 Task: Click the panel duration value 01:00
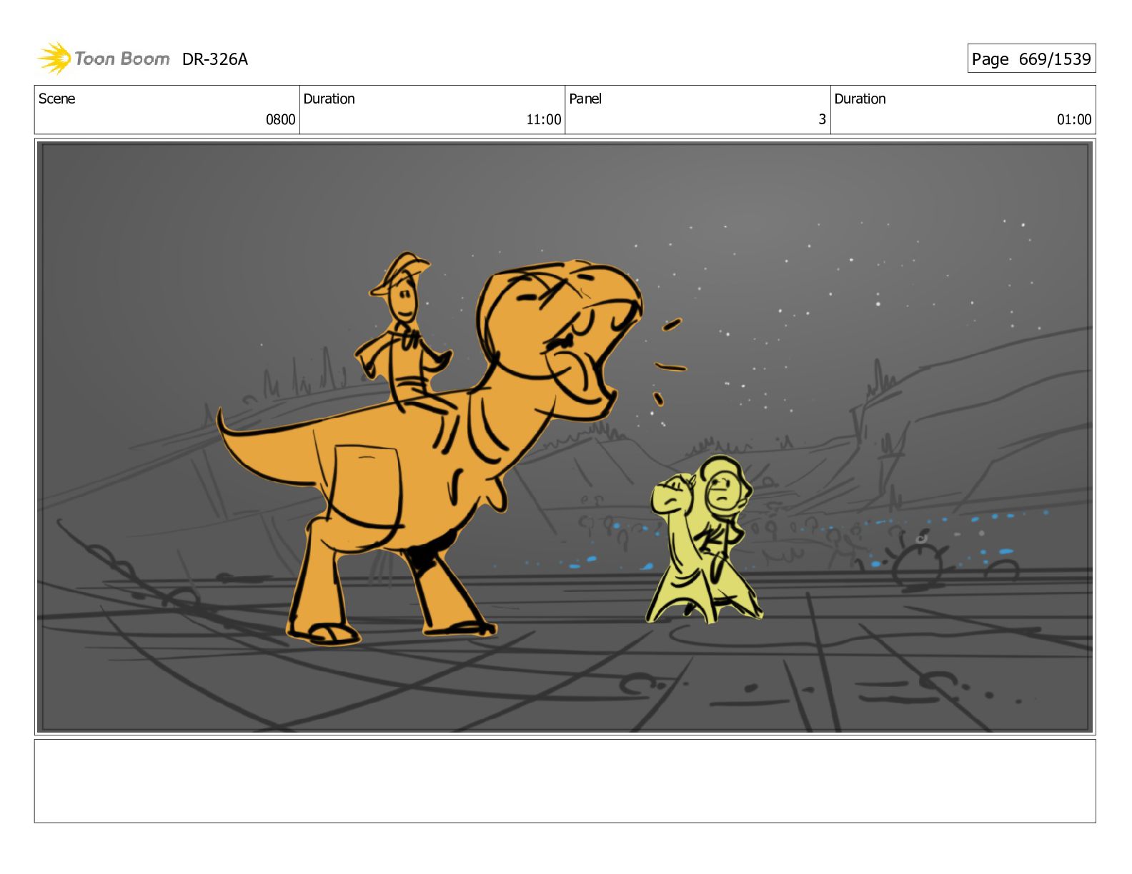(1073, 119)
